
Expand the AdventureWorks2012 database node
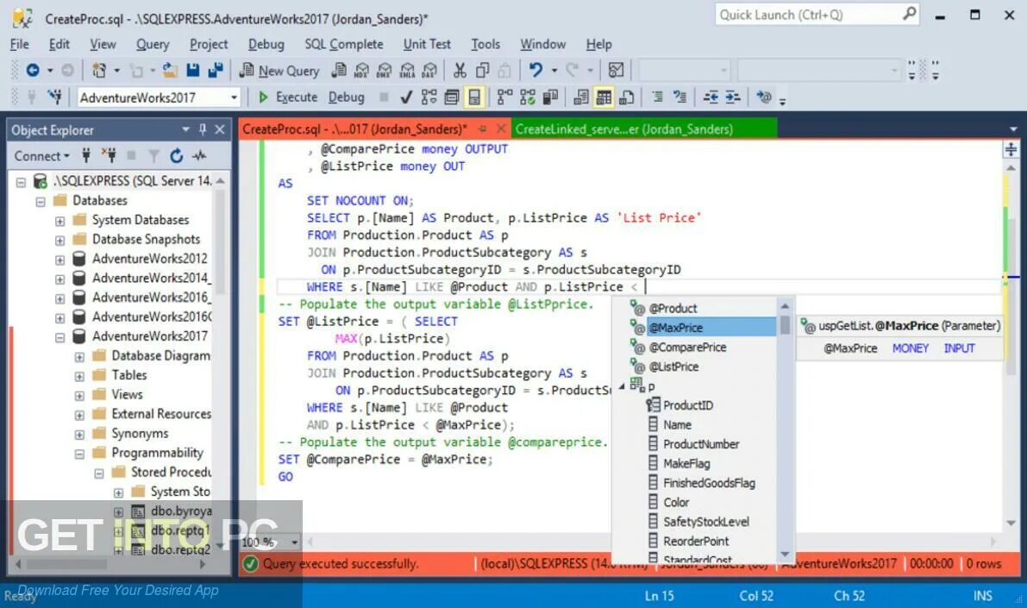59,260
